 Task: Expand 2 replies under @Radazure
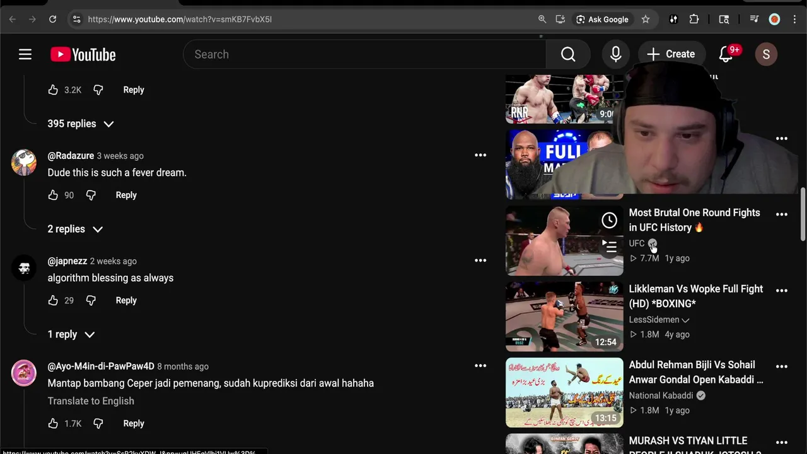(x=75, y=229)
